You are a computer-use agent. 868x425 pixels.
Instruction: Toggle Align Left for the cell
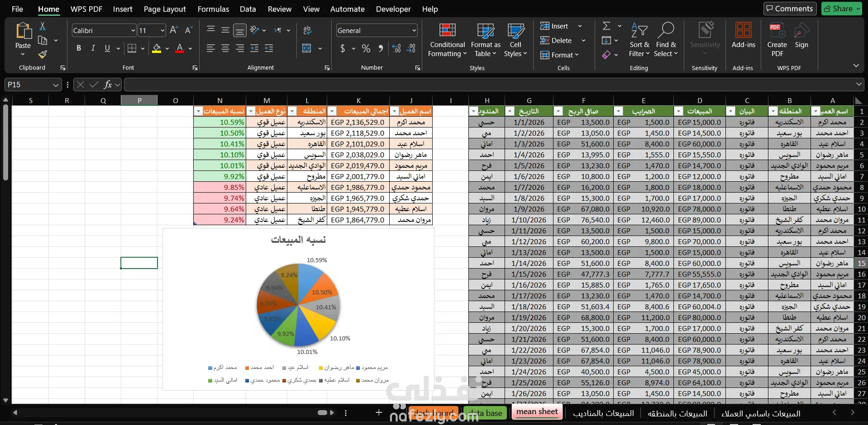click(x=210, y=48)
